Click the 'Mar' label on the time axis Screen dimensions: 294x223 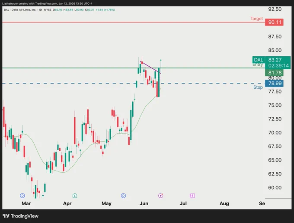pos(26,204)
